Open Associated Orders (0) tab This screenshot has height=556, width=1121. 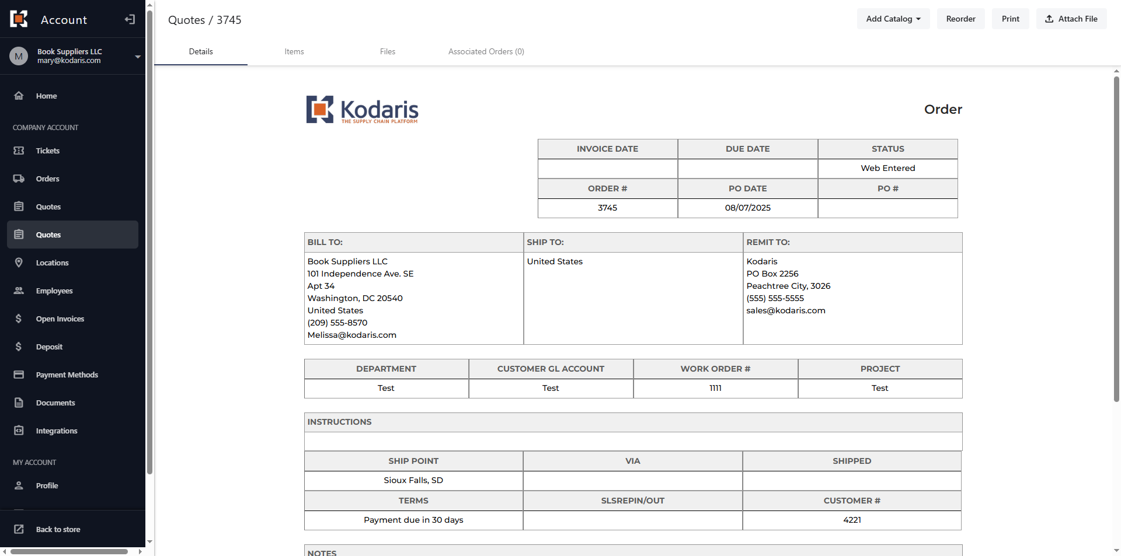(x=486, y=51)
